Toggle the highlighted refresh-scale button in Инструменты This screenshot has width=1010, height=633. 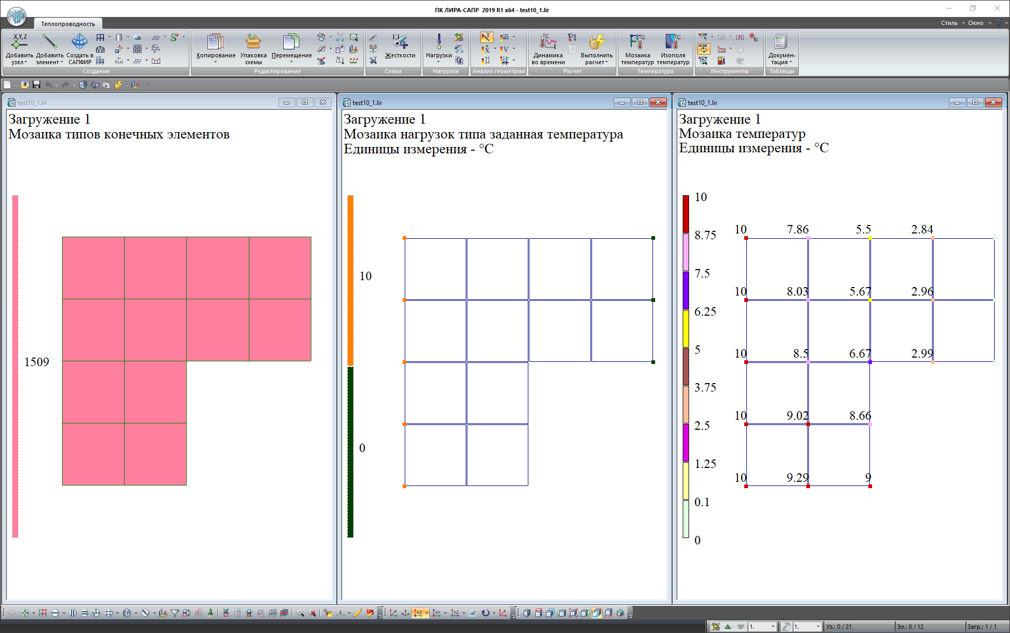click(x=703, y=49)
